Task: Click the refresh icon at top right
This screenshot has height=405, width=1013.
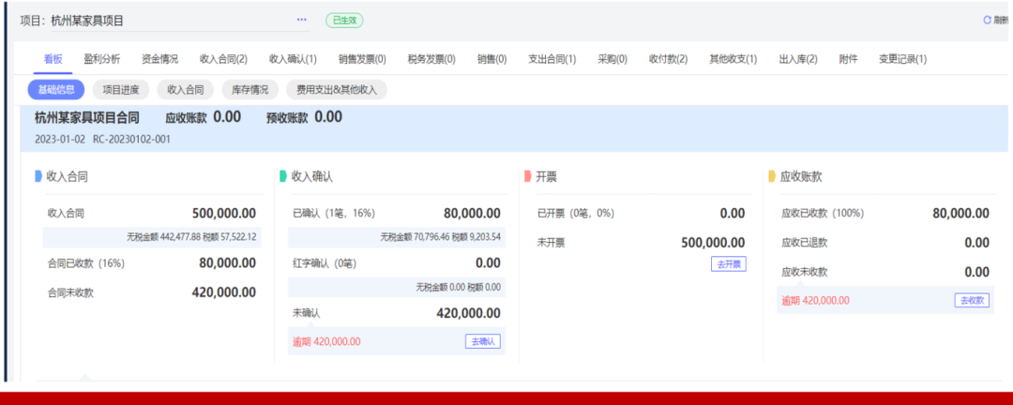Action: coord(987,20)
